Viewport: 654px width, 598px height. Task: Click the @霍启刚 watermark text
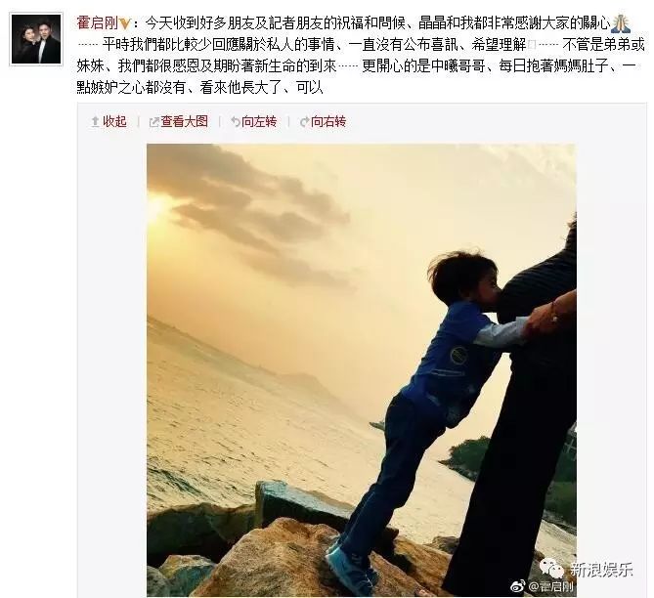[x=550, y=587]
